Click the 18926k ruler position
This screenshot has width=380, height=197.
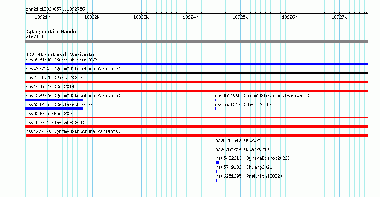point(289,17)
